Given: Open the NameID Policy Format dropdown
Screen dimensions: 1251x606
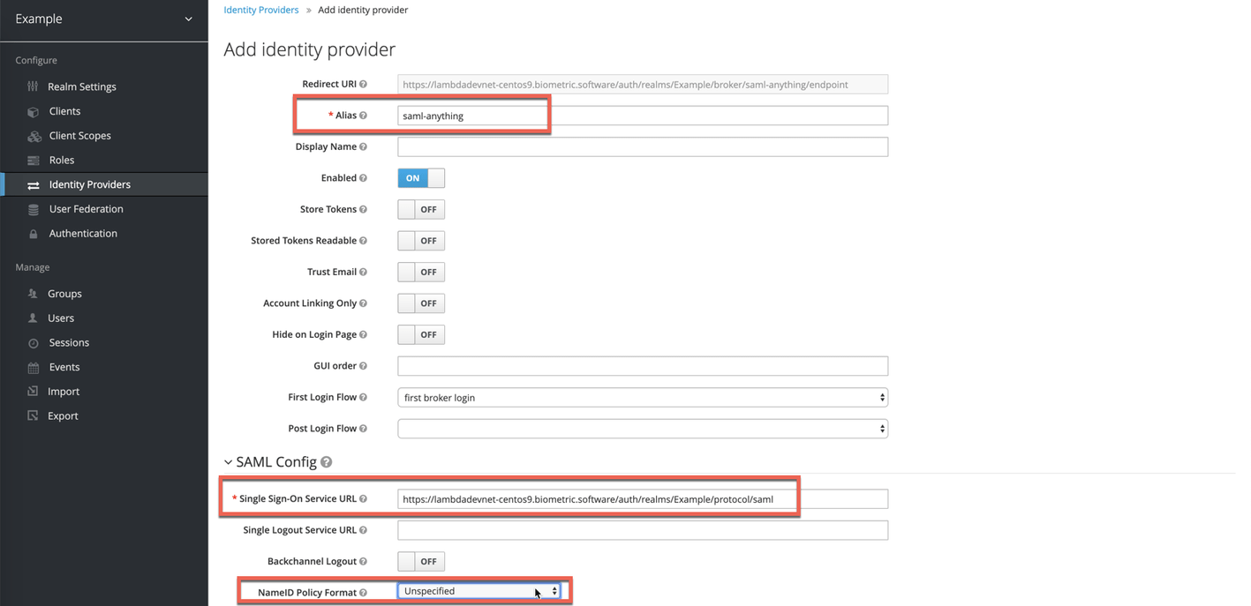Looking at the screenshot, I should click(x=479, y=591).
